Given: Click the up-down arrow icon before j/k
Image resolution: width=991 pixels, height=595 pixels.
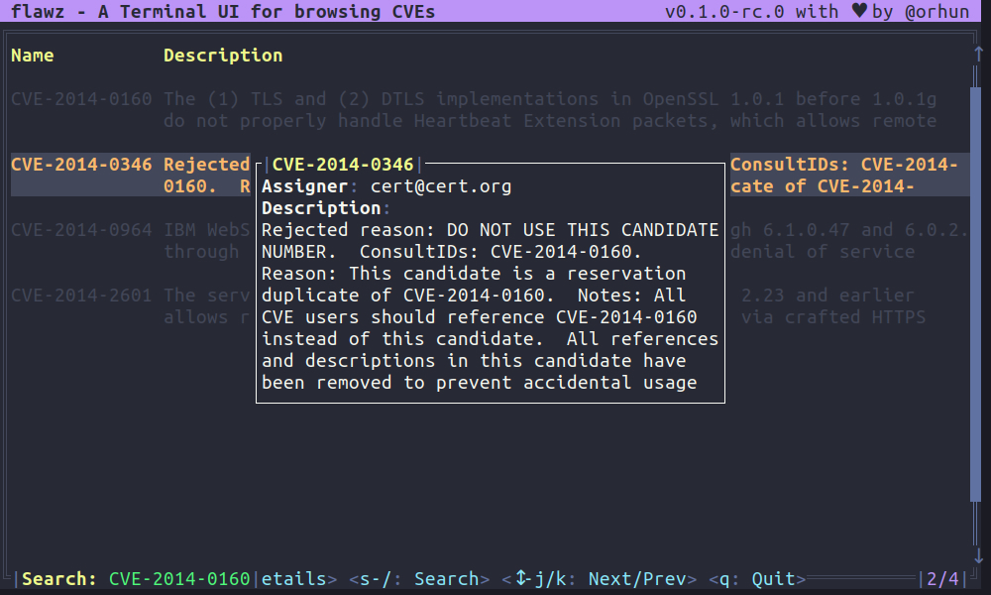Looking at the screenshot, I should pyautogui.click(x=521, y=578).
